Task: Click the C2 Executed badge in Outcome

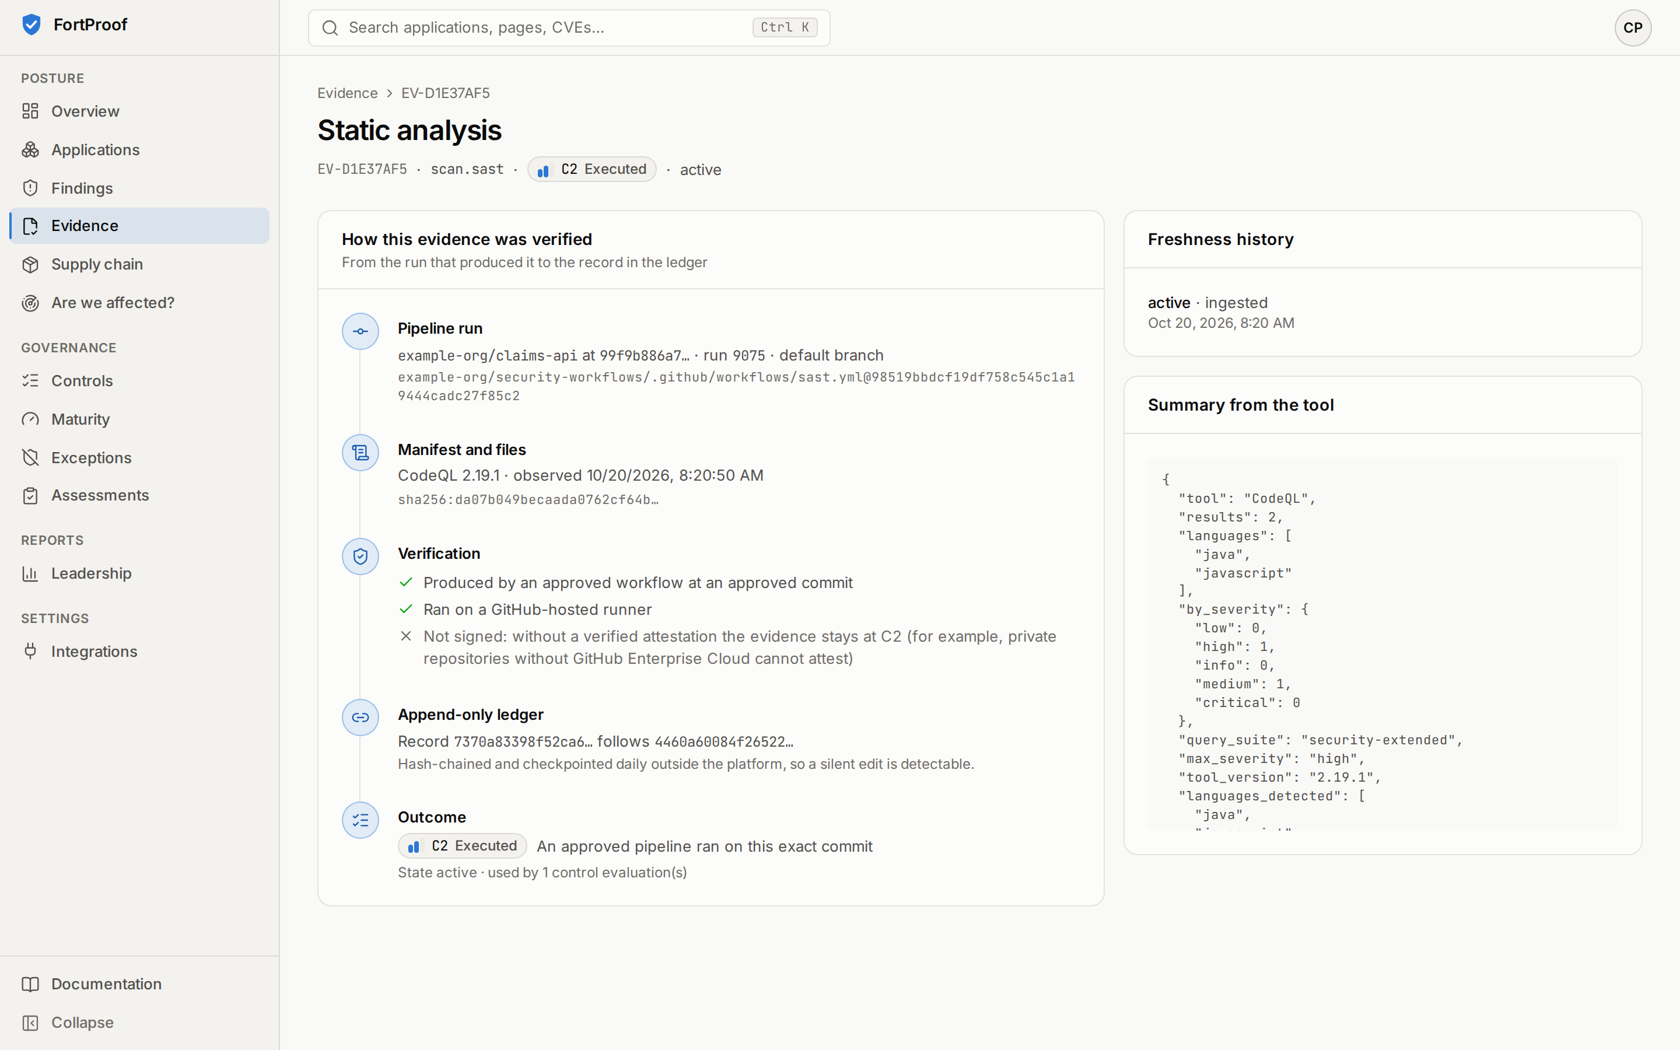Action: tap(463, 846)
